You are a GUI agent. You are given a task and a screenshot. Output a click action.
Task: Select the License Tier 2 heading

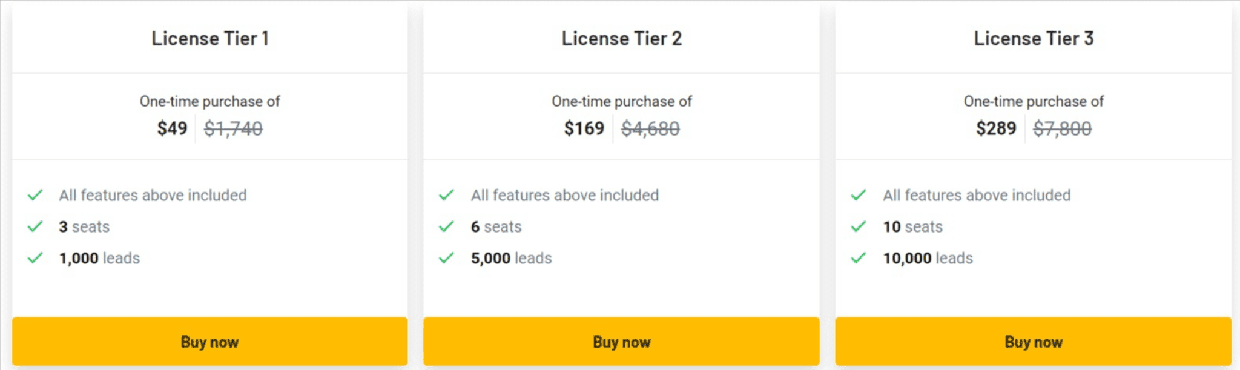[x=622, y=39]
